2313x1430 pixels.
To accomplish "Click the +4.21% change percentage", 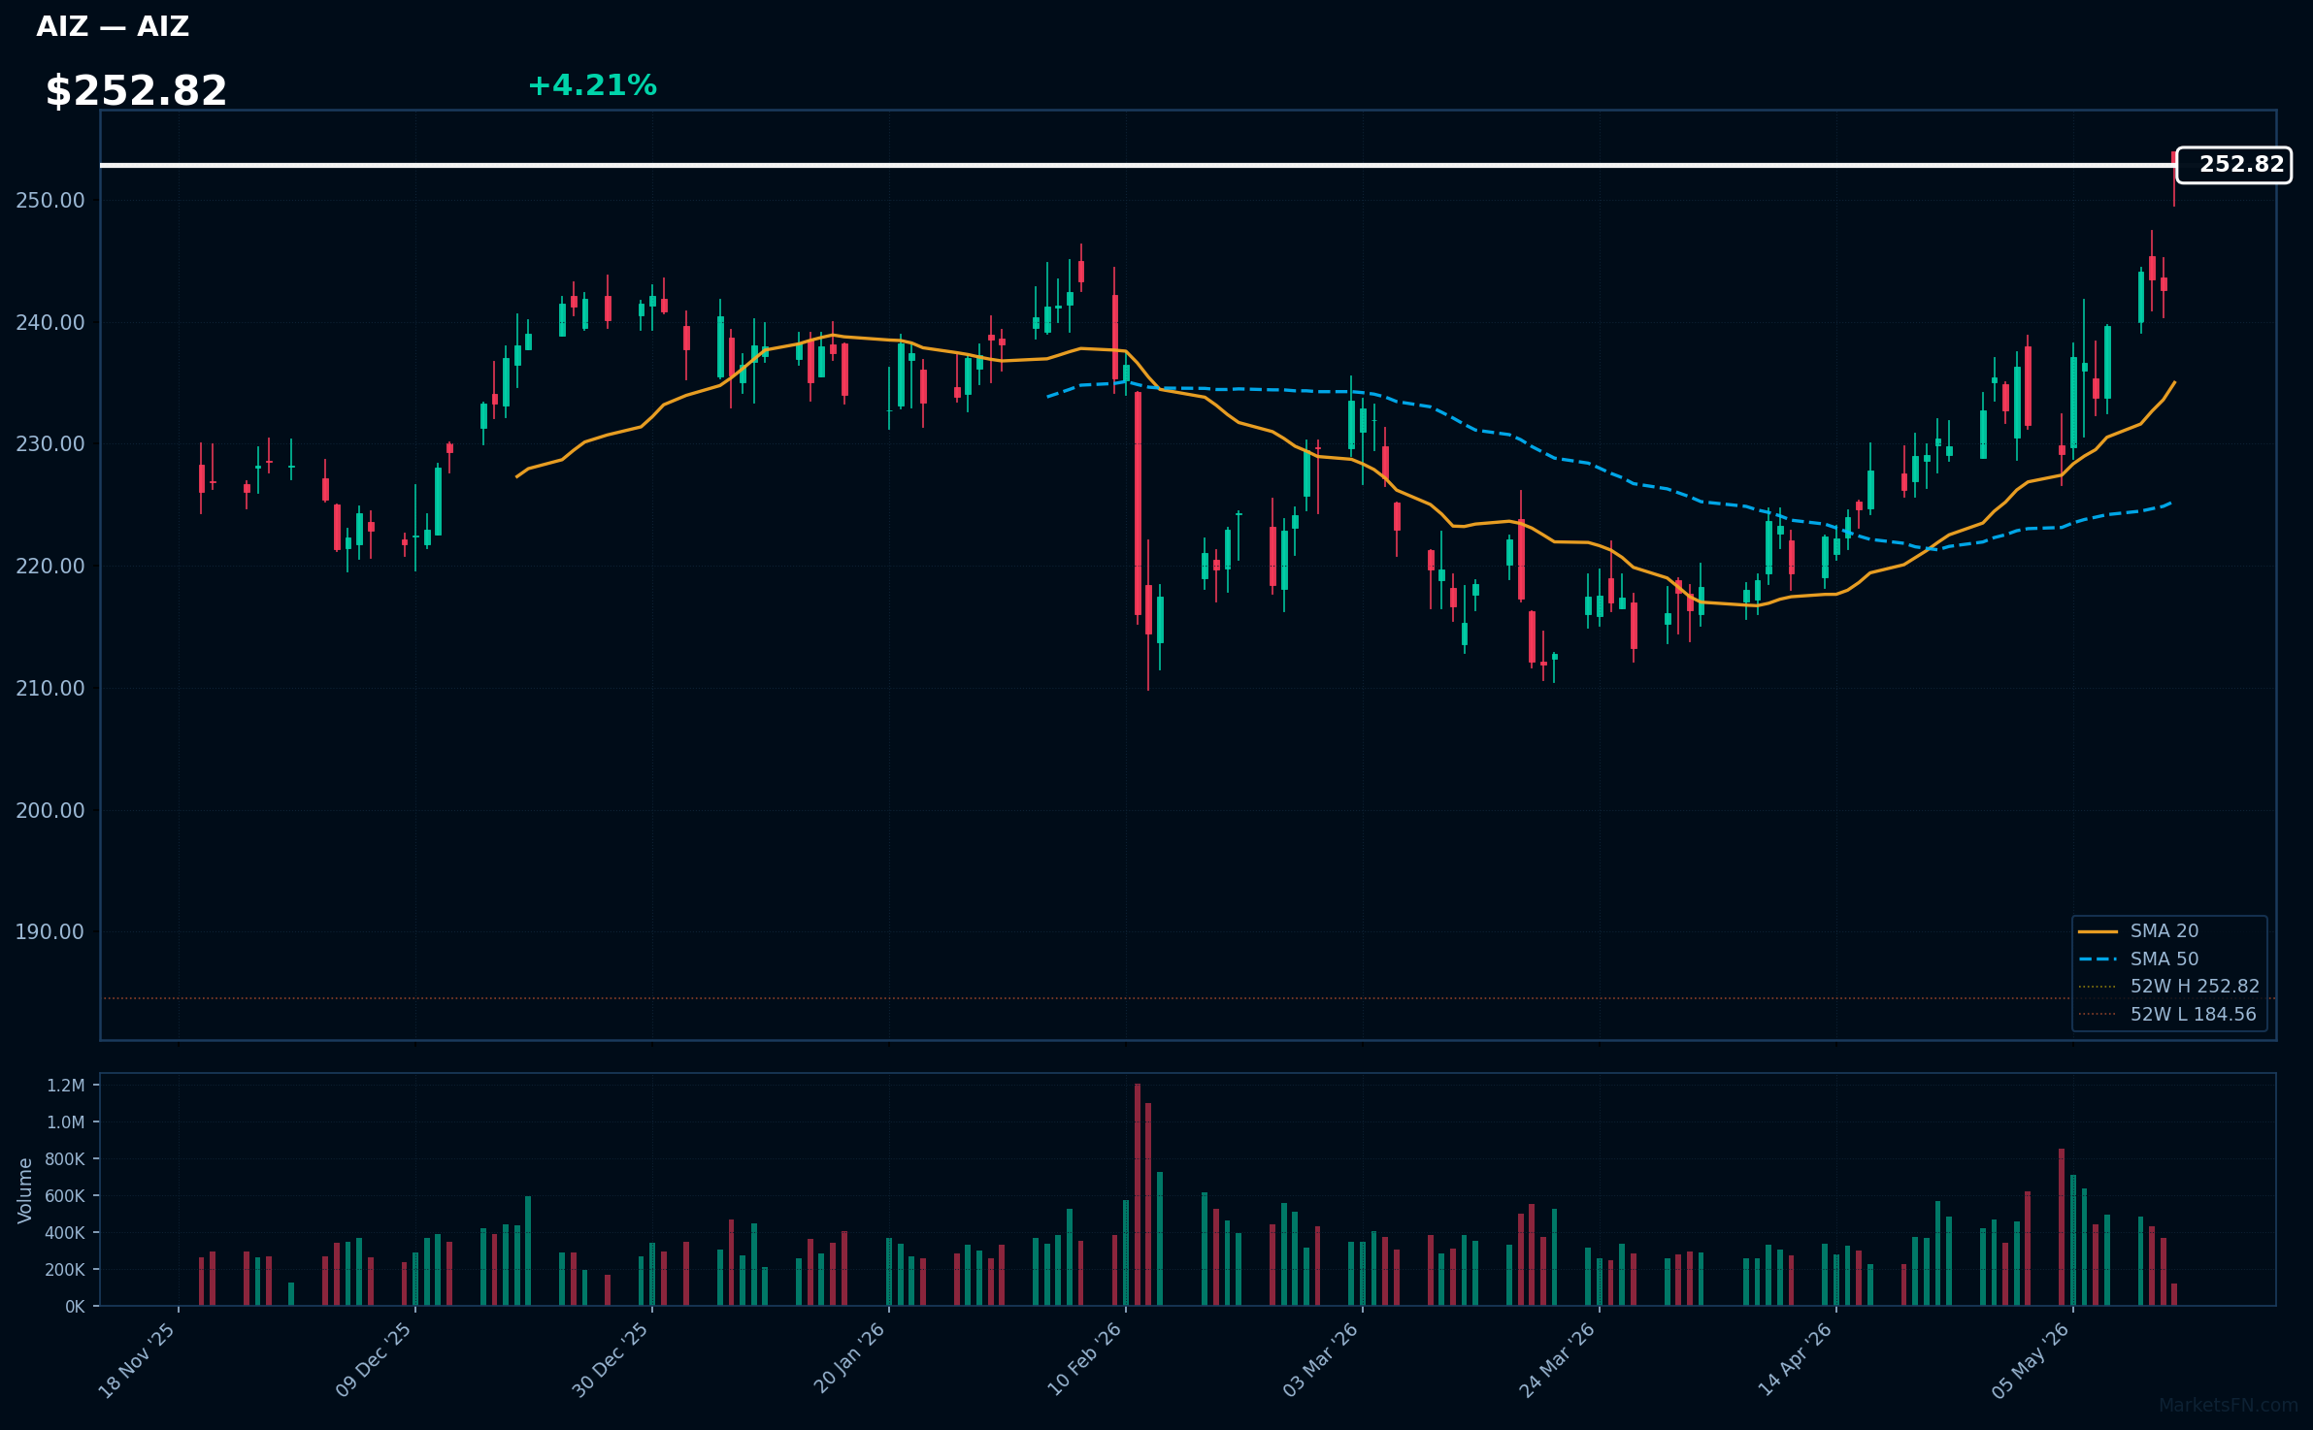I will pyautogui.click(x=592, y=85).
